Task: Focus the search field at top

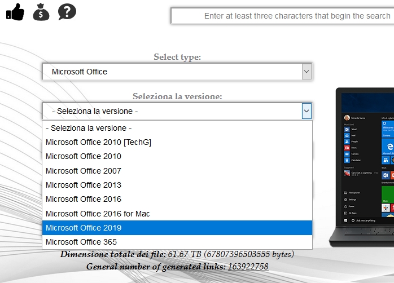Action: point(282,16)
